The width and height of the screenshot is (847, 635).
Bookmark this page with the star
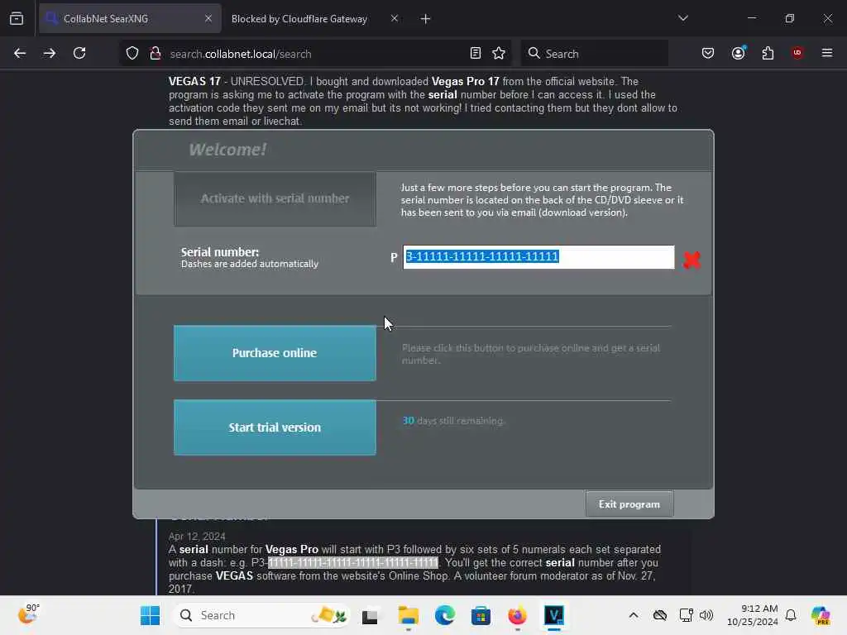pos(499,54)
